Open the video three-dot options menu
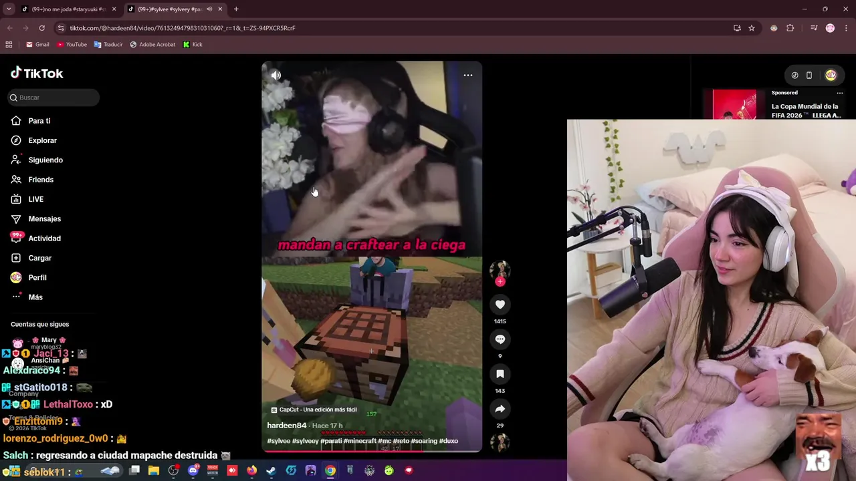The image size is (856, 481). click(468, 75)
